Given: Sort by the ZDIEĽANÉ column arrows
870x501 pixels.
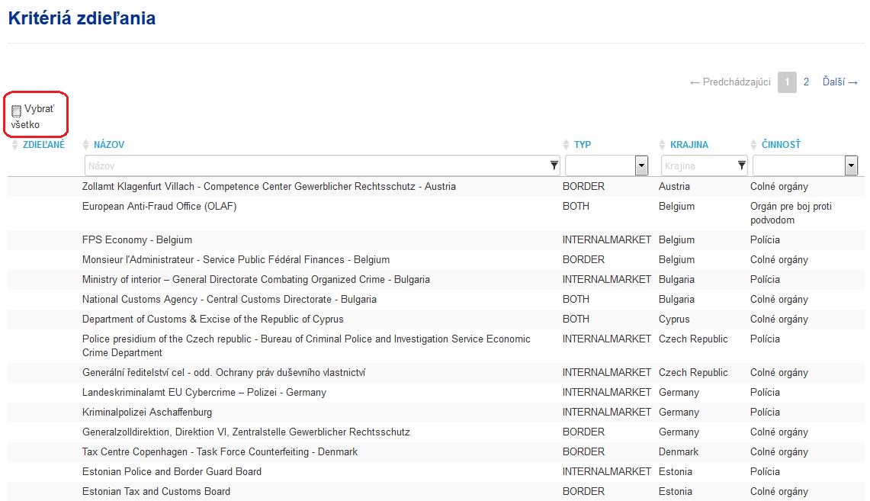Looking at the screenshot, I should (x=15, y=145).
